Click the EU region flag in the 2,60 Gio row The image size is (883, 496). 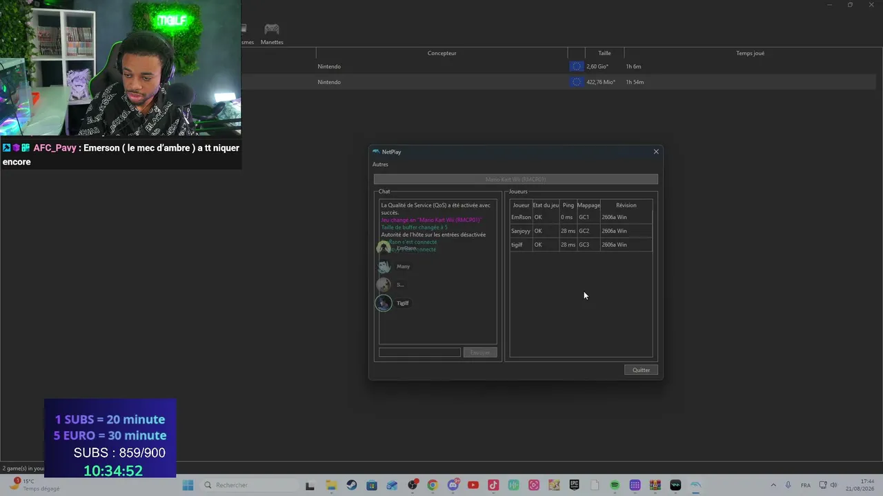[577, 66]
